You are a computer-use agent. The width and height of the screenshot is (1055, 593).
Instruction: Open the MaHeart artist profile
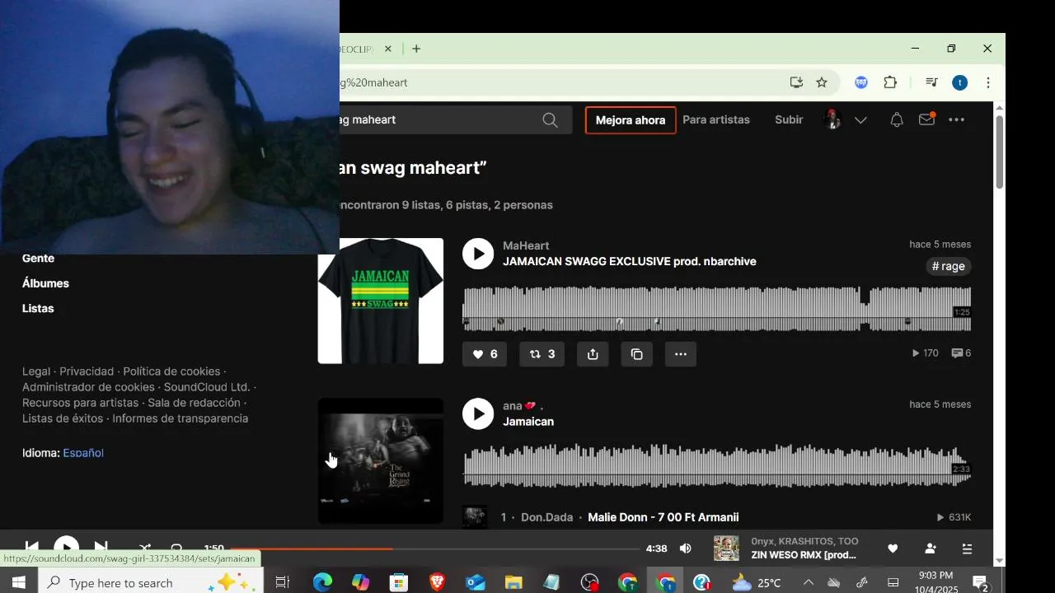point(526,245)
